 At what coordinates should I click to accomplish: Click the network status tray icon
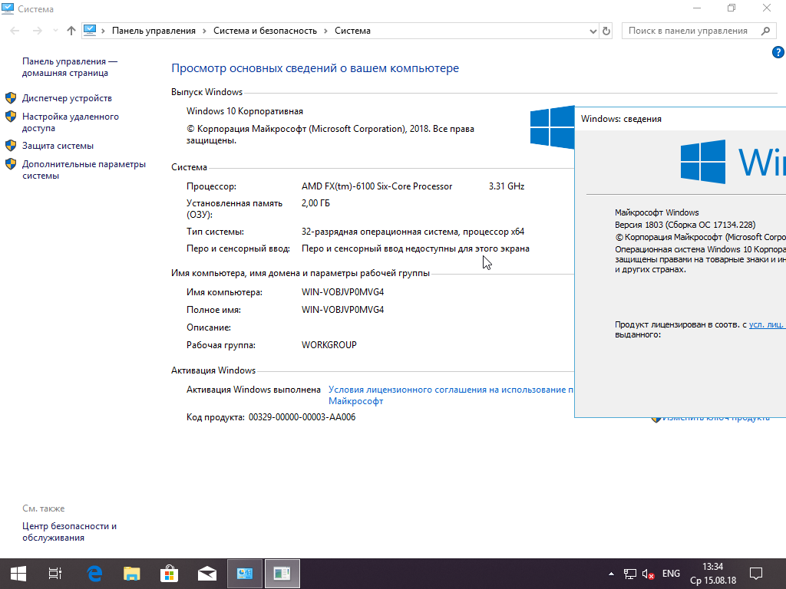pyautogui.click(x=629, y=574)
